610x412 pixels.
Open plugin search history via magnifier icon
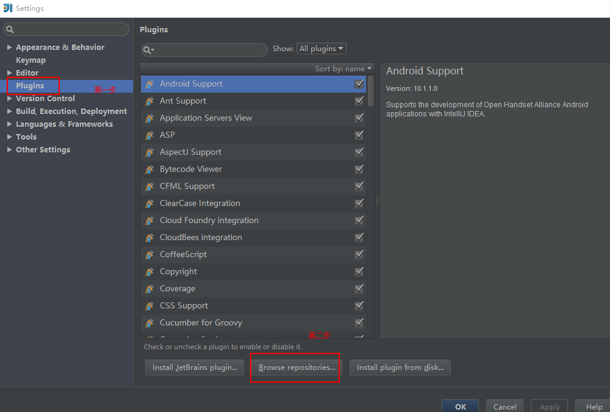pyautogui.click(x=149, y=50)
